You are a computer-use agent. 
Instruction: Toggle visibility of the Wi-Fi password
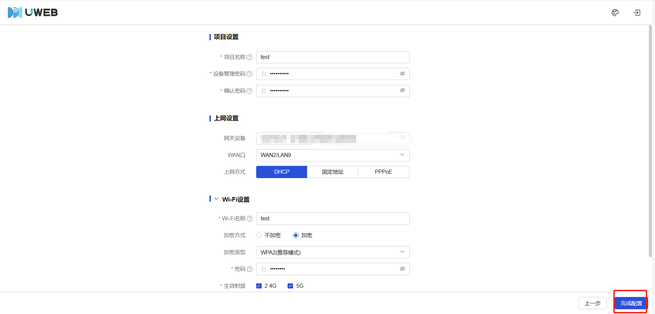402,269
